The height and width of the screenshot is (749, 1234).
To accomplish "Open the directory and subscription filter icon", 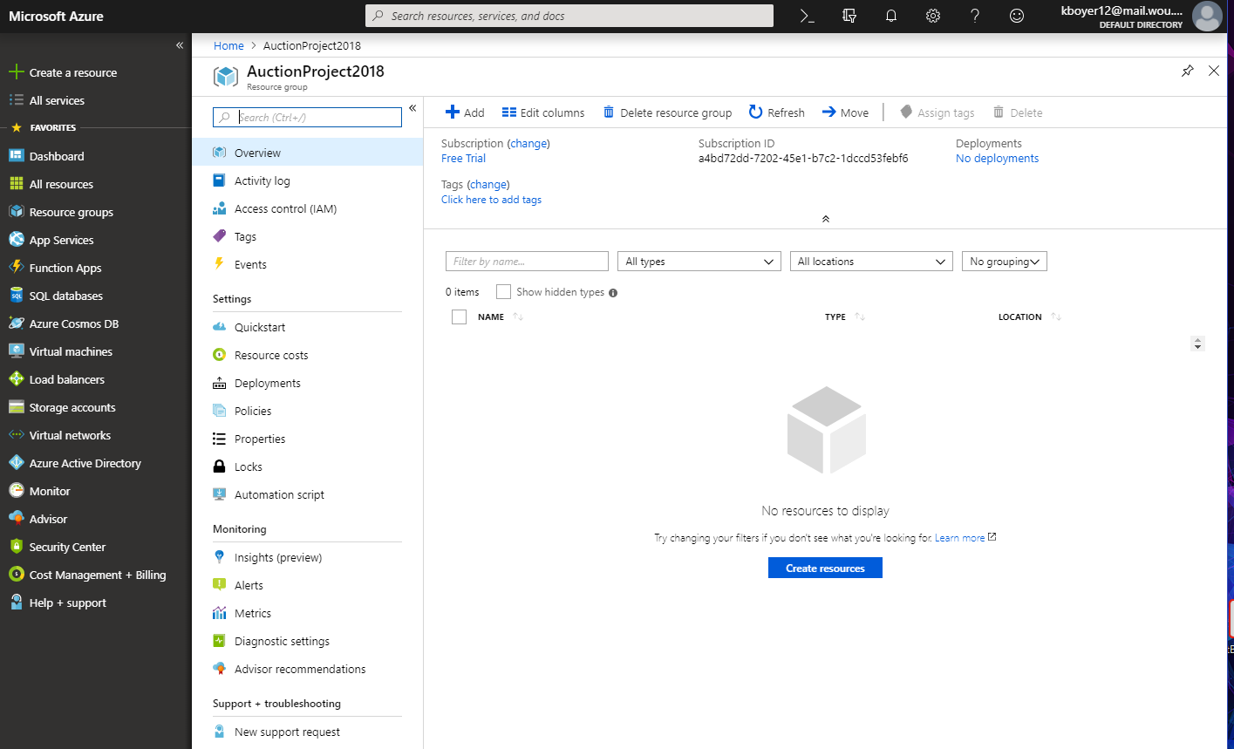I will (x=849, y=16).
